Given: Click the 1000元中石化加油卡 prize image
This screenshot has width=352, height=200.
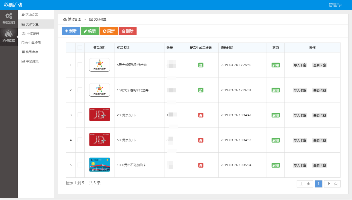Looking at the screenshot, I should pos(100,165).
